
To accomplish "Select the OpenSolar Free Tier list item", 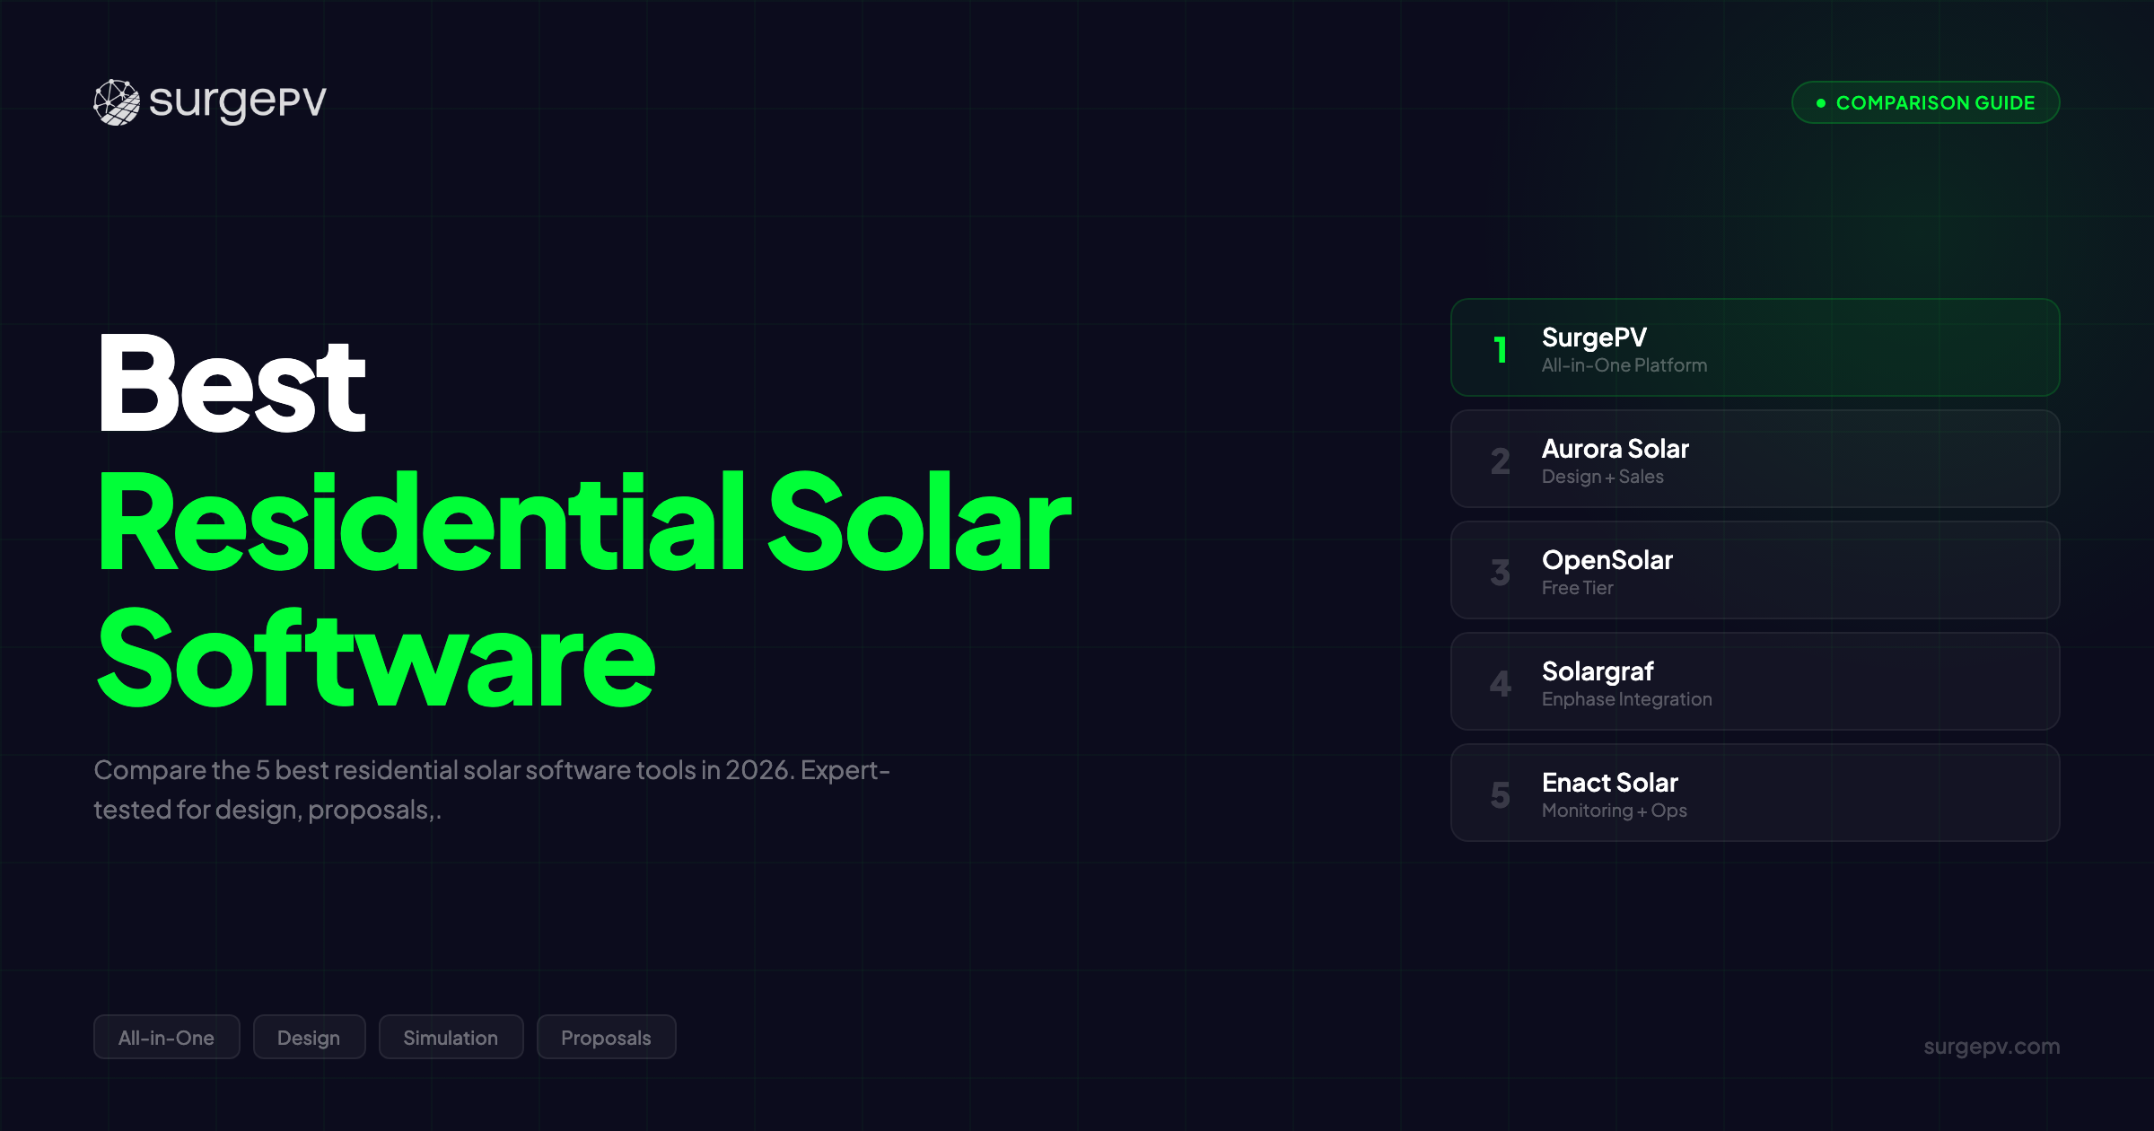I will 1755,572.
